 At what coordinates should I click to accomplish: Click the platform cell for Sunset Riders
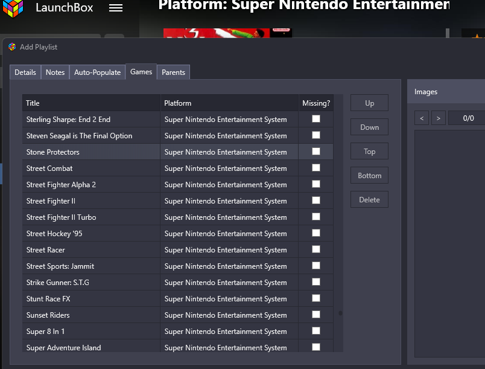coord(229,315)
